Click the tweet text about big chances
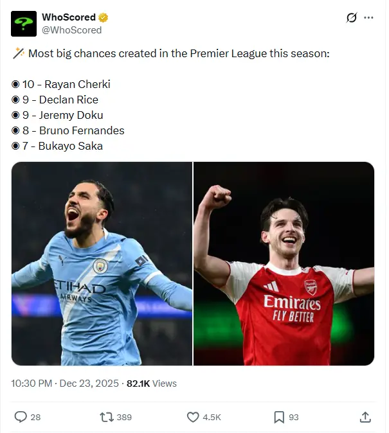Image resolution: width=389 pixels, height=433 pixels. click(x=178, y=53)
